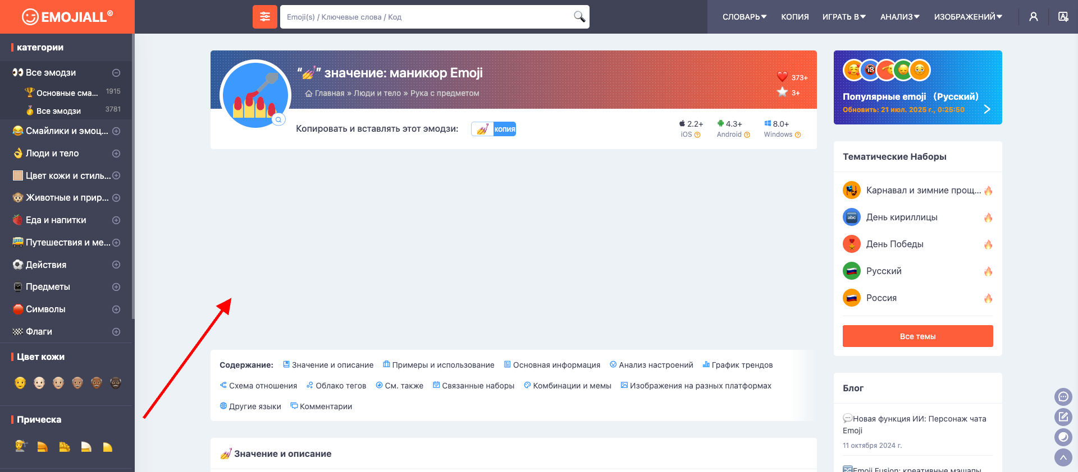
Task: Focus the emoji keyword search field
Action: 427,17
